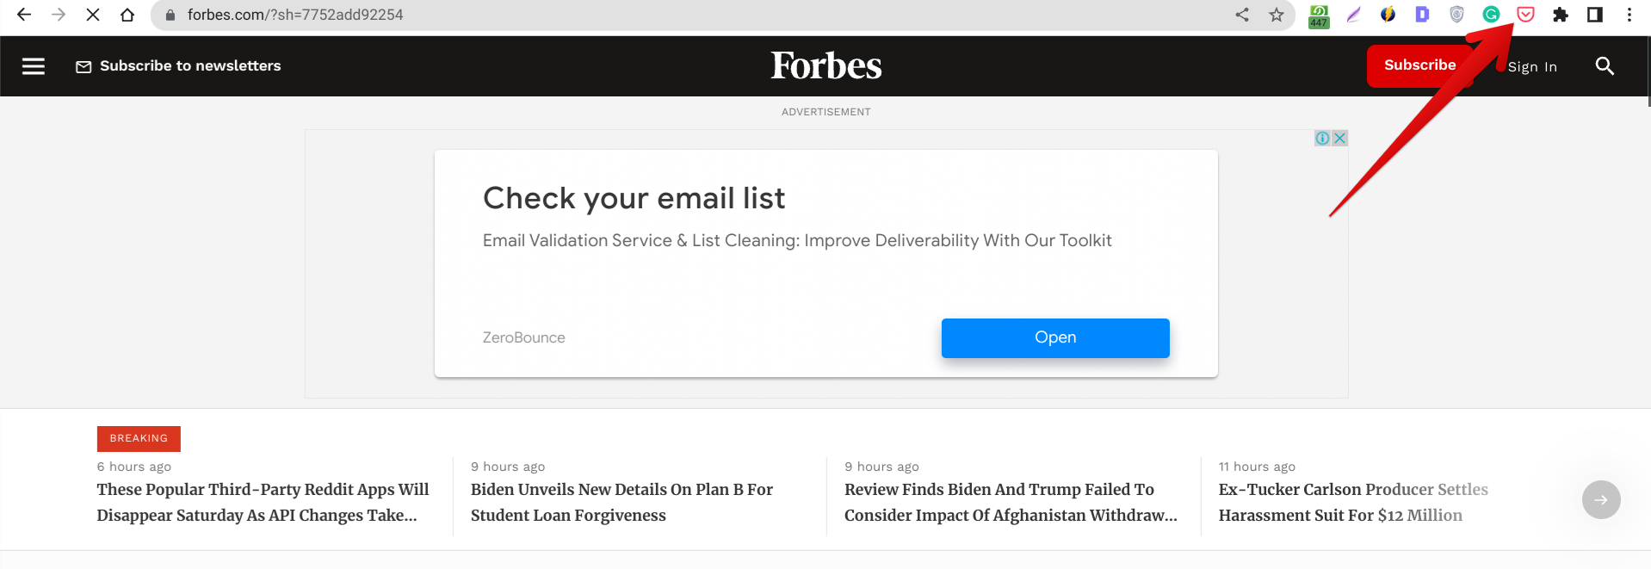This screenshot has width=1651, height=569.
Task: Toggle the Chrome side panel
Action: (1594, 15)
